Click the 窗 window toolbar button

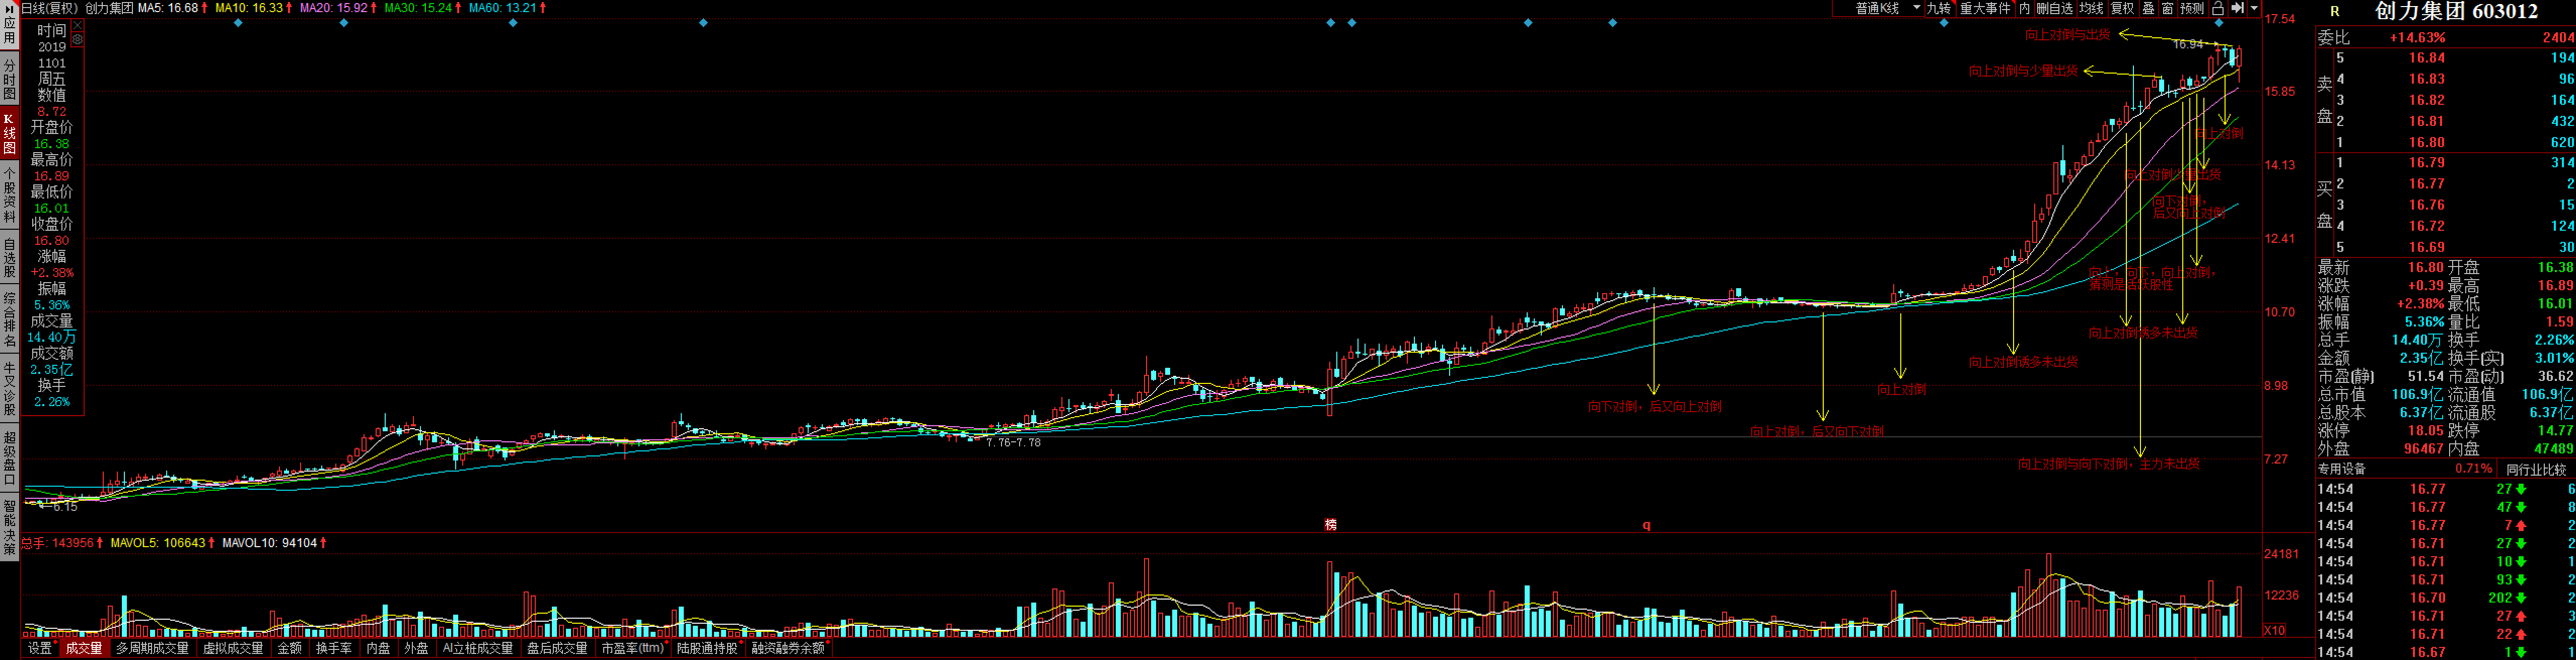[x=2167, y=8]
